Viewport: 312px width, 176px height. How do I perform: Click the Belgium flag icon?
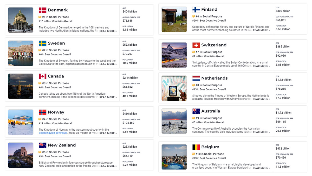click(196, 147)
